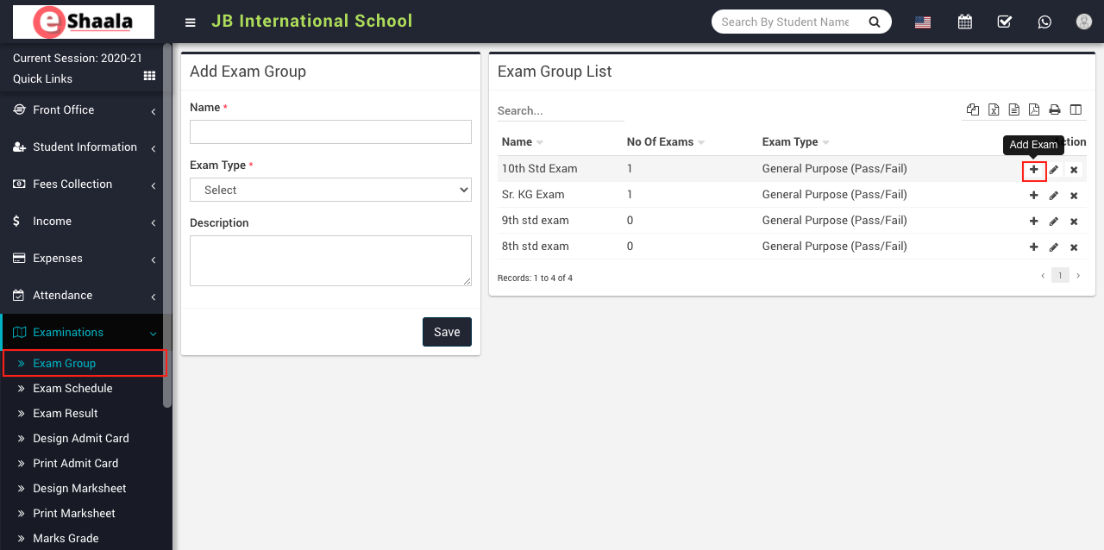Edit the Sr. KG Exam group

point(1053,196)
